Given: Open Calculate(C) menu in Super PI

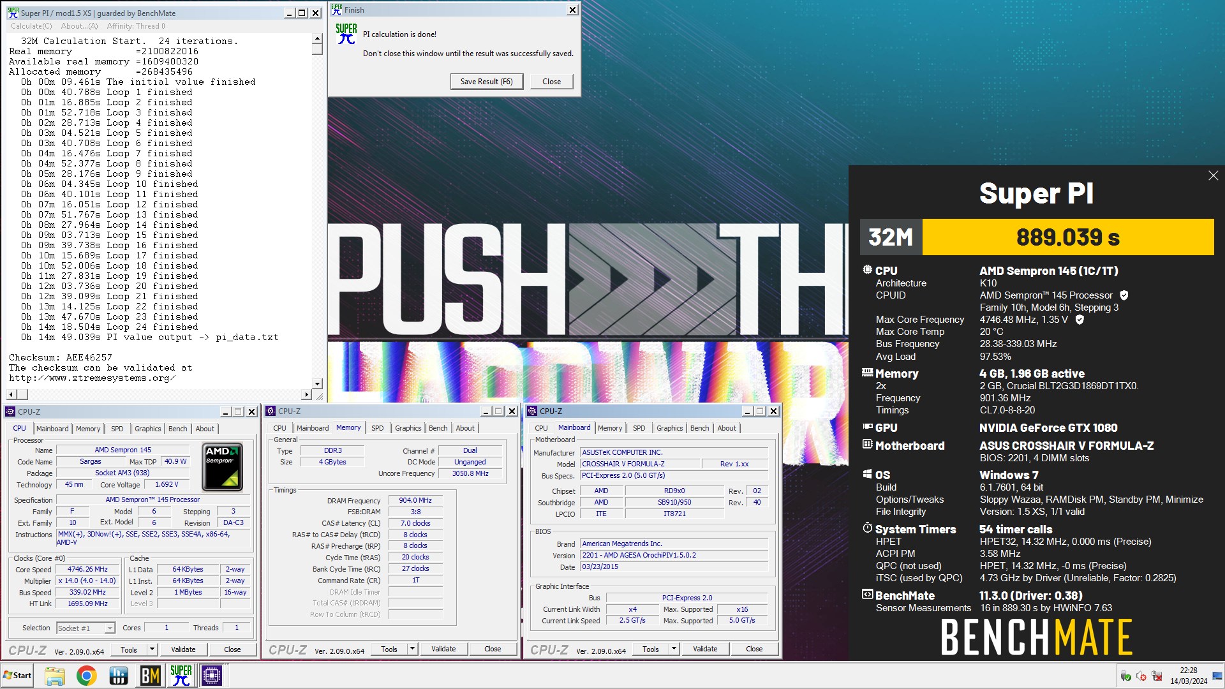Looking at the screenshot, I should point(31,26).
